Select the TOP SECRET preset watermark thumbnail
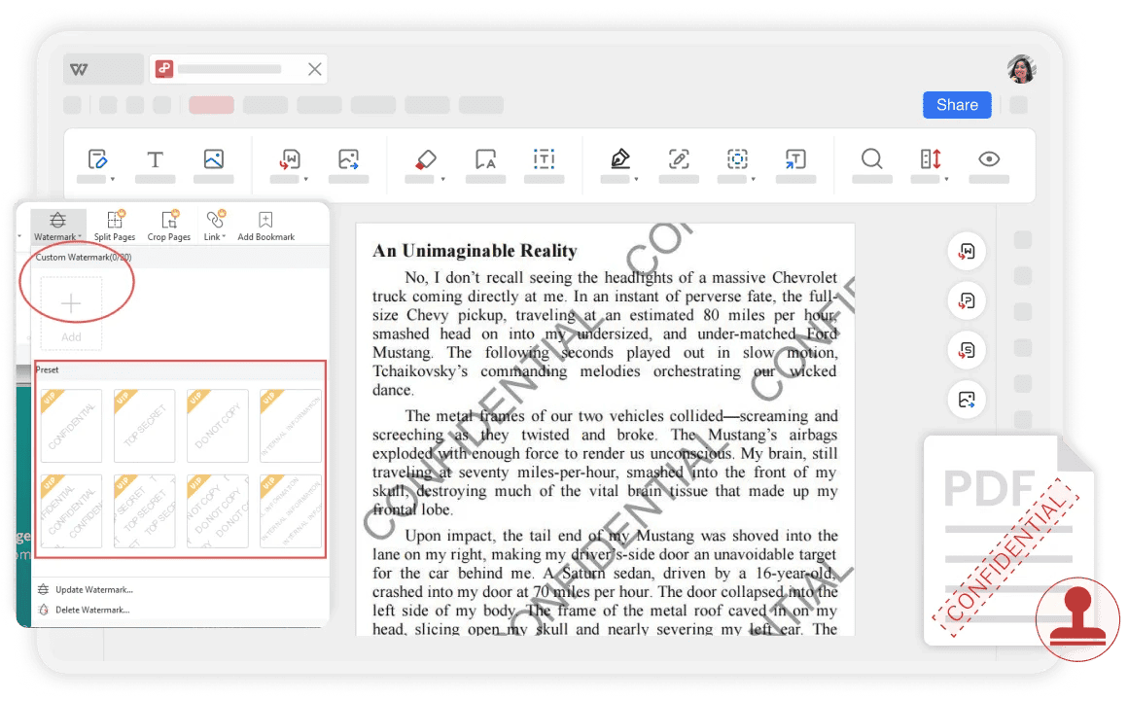 click(x=145, y=426)
